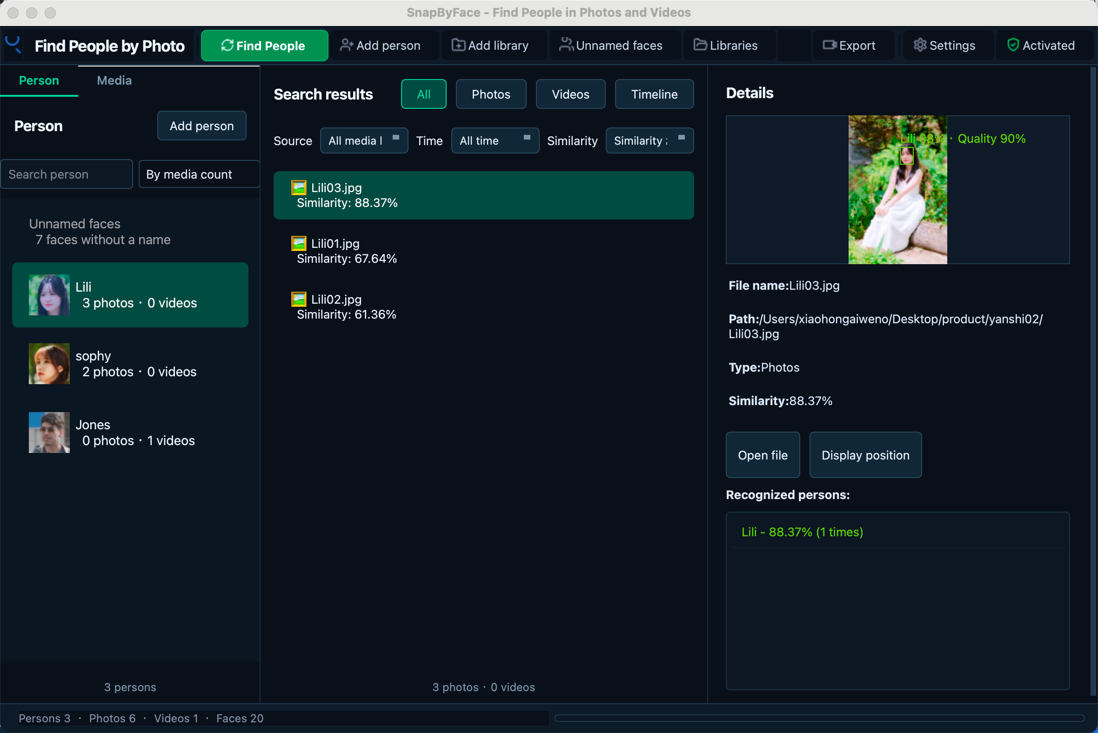Click the Find People refresh icon

coord(227,45)
